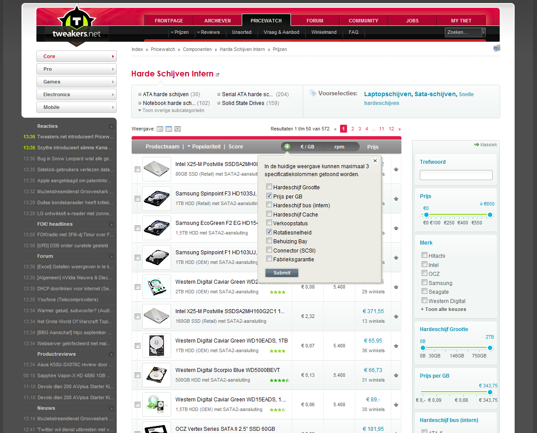
Task: Select the compare checkbox for Samsung Spinpoint F3
Action: 137,199
